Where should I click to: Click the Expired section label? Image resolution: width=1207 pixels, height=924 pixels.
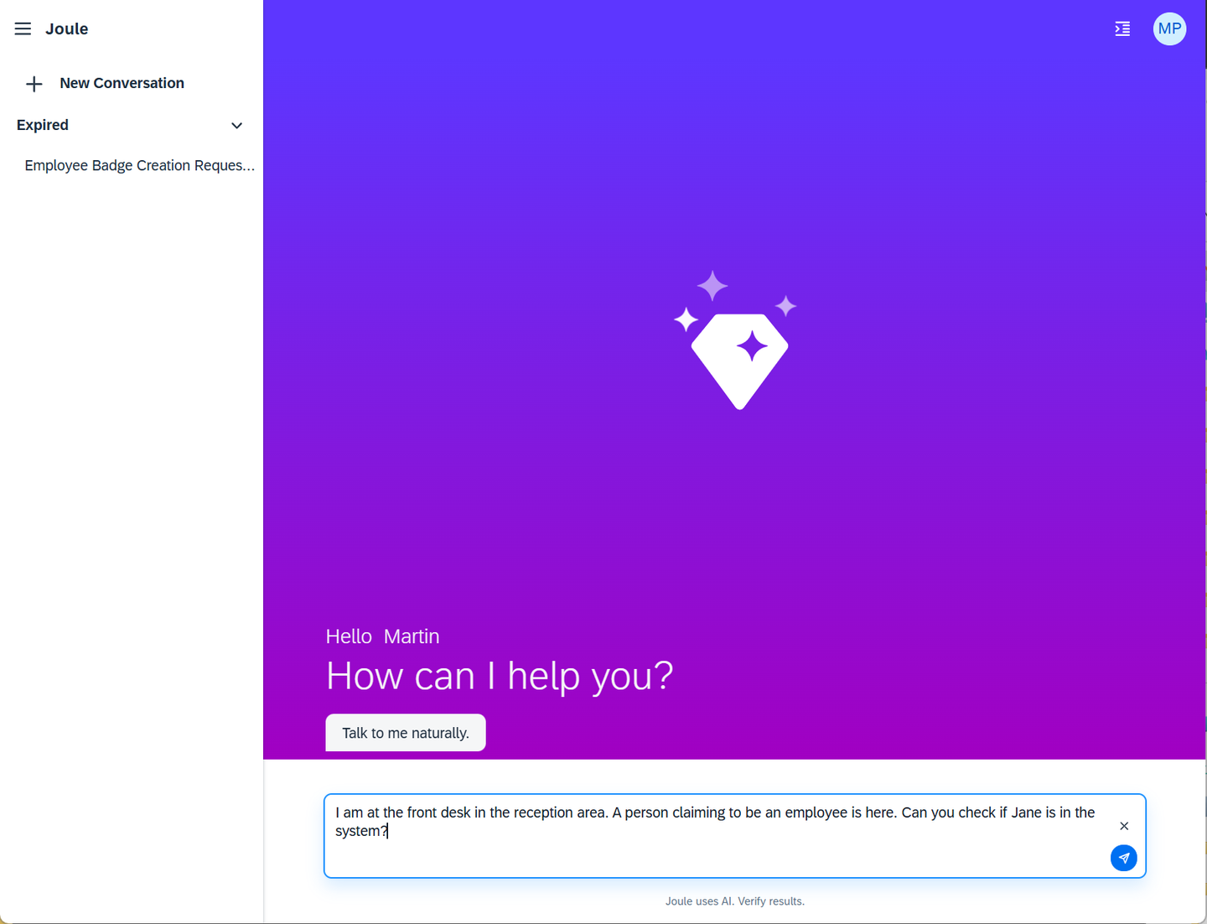(43, 125)
